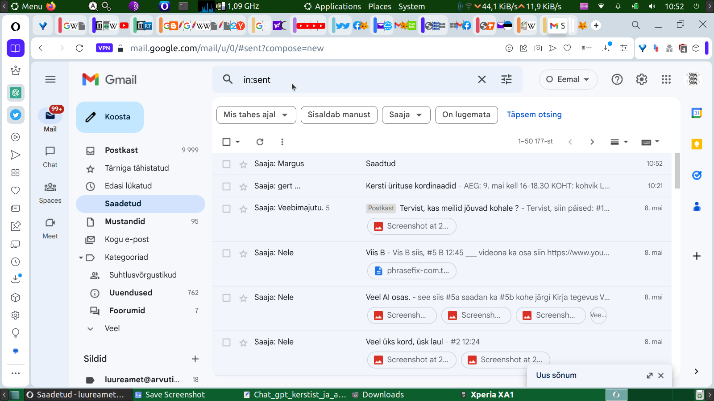Open the Screenshot attachment in Veebimajutu. message

coord(411,226)
